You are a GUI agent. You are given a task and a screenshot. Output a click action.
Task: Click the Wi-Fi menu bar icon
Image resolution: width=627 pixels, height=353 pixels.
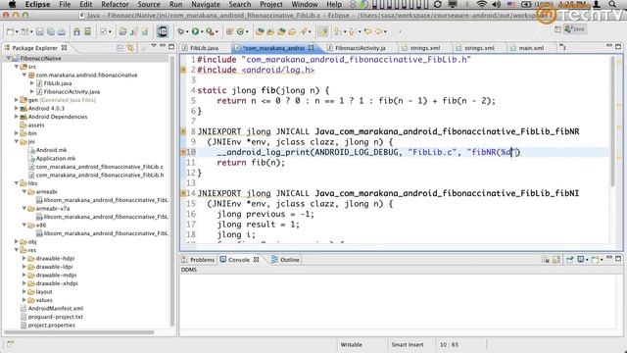pos(482,4)
